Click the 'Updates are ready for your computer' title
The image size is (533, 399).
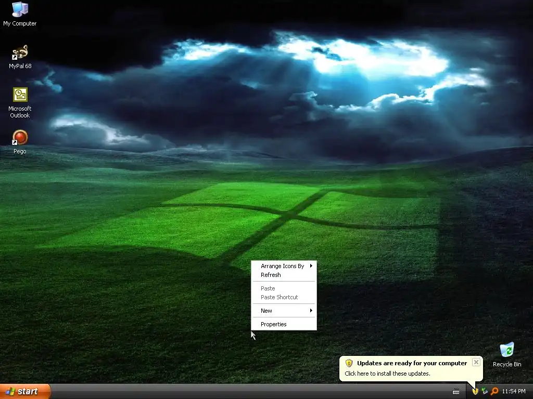pos(412,363)
